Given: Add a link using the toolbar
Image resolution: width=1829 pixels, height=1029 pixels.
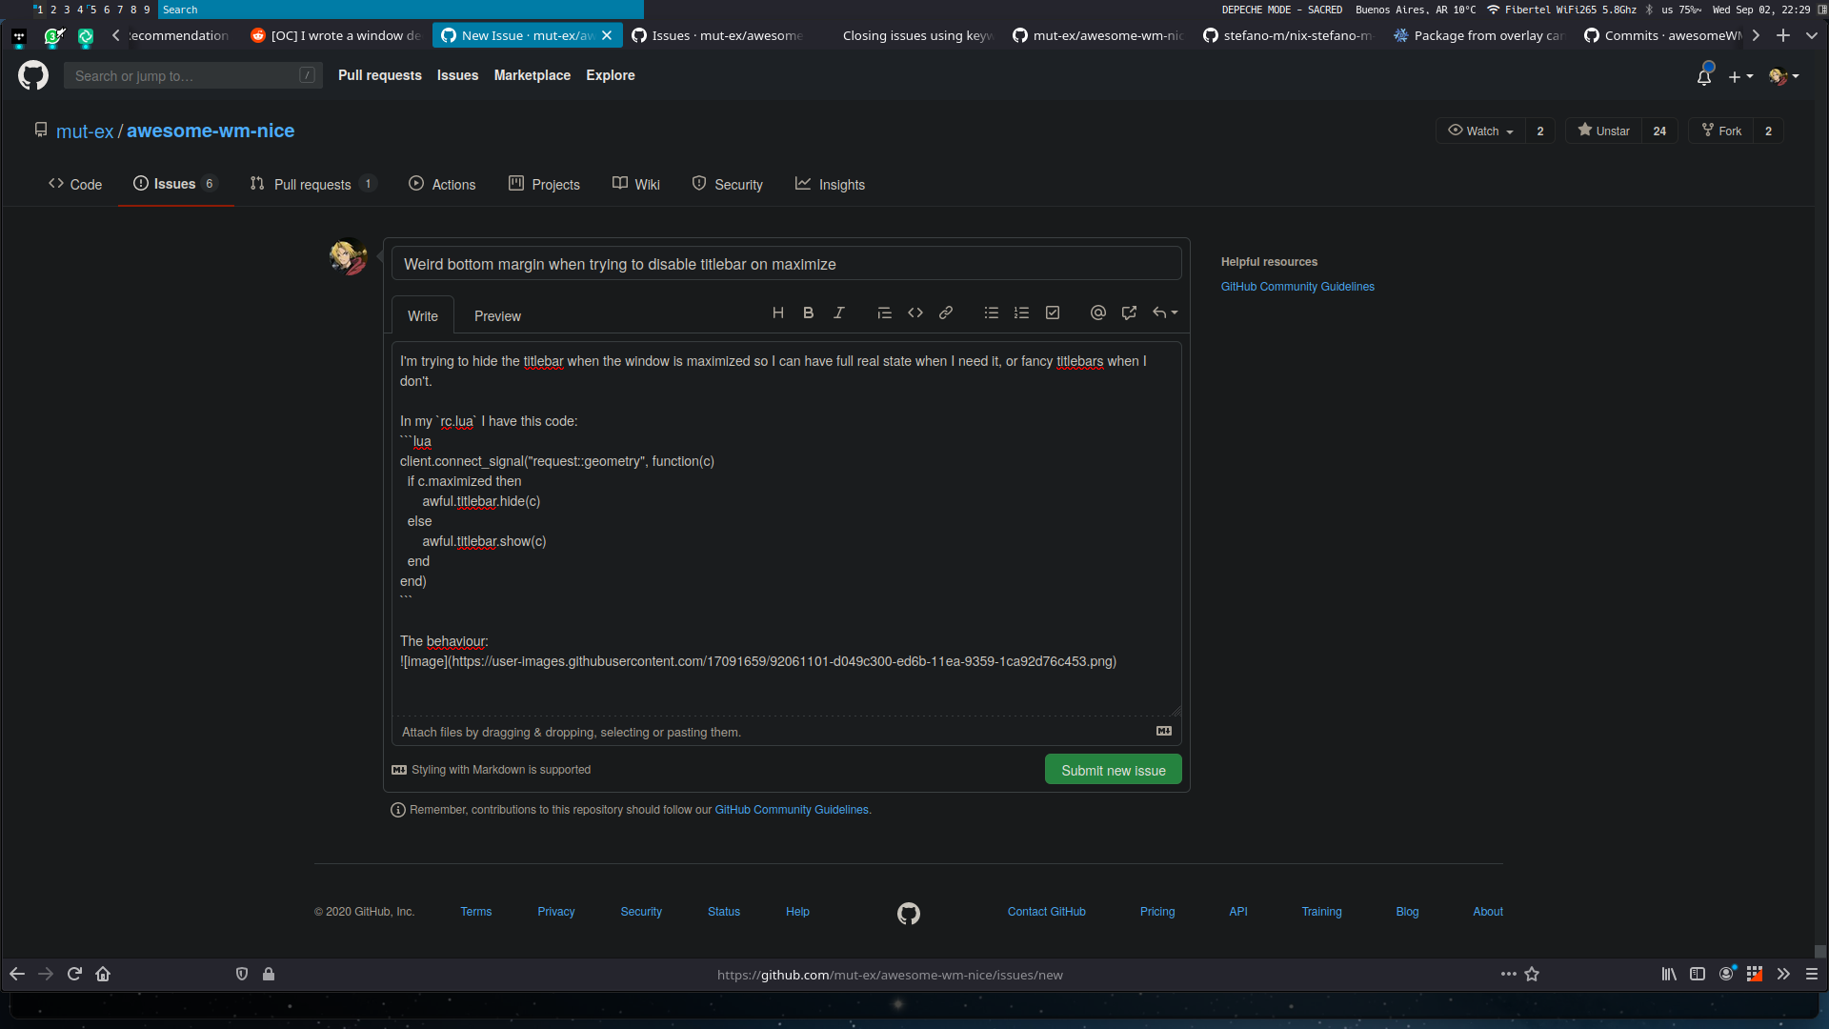Looking at the screenshot, I should (946, 313).
